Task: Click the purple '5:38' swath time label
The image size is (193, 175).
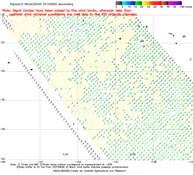Action: click(x=65, y=154)
